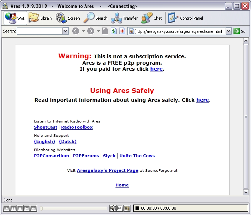Image resolution: width=251 pixels, height=215 pixels.
Task: Minimize the Ares window
Action: (228, 6)
